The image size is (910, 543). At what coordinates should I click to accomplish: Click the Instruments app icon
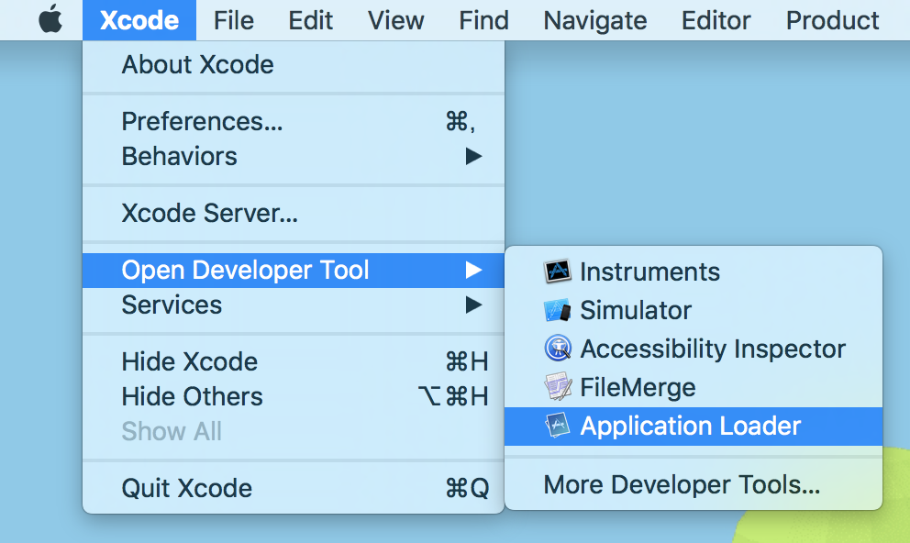click(557, 271)
